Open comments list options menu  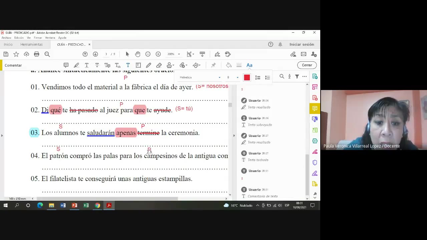(304, 76)
